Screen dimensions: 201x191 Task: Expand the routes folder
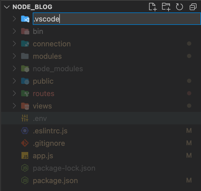(43, 94)
